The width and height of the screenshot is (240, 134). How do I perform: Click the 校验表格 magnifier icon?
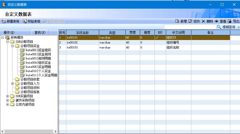[25, 21]
